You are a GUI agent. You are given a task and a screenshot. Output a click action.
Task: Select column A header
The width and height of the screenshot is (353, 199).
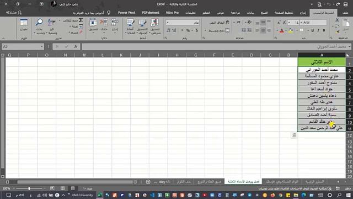pos(322,55)
